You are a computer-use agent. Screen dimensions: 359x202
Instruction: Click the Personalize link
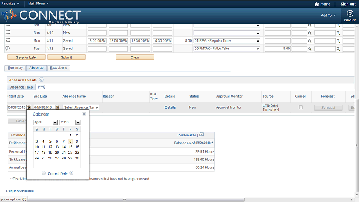[x=187, y=135]
